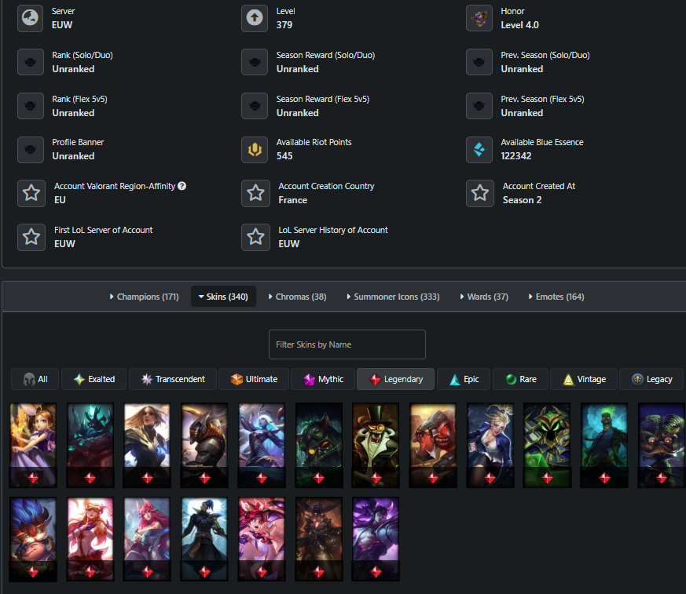Filter skins by Exalted rarity

[94, 379]
